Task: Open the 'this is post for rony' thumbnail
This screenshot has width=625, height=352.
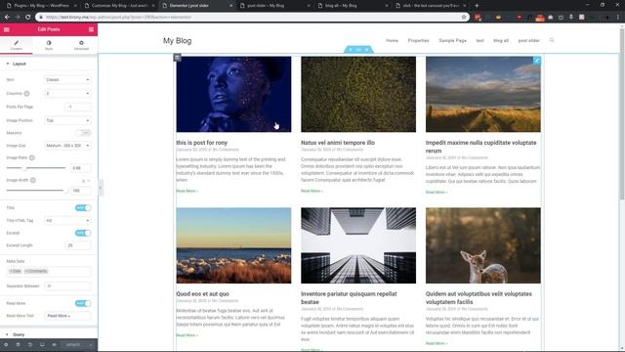Action: coord(233,94)
